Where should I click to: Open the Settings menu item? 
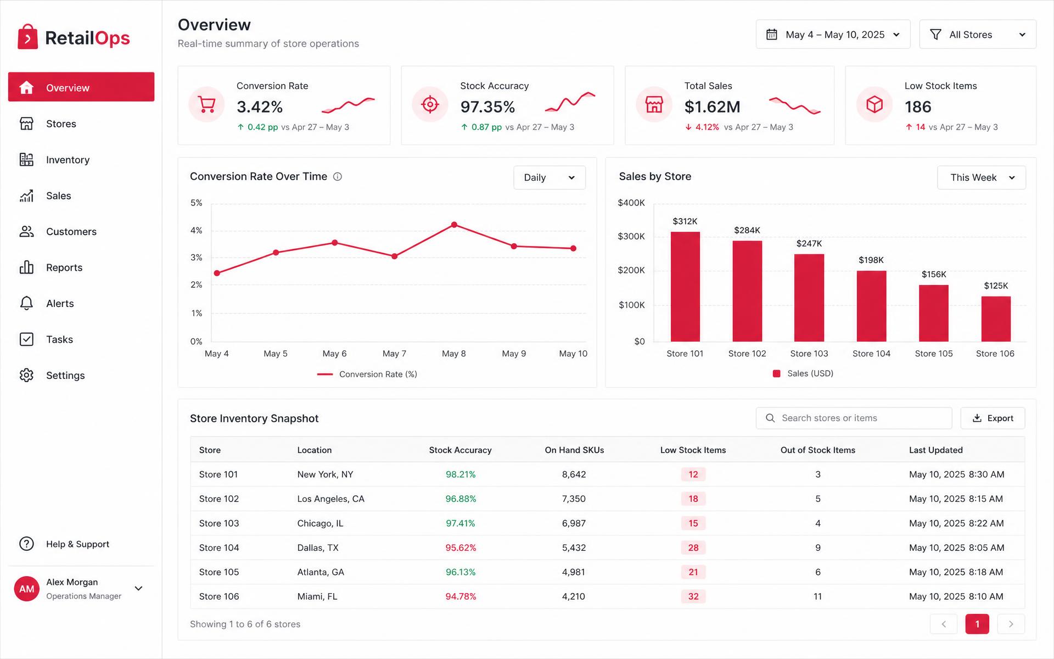[81, 375]
